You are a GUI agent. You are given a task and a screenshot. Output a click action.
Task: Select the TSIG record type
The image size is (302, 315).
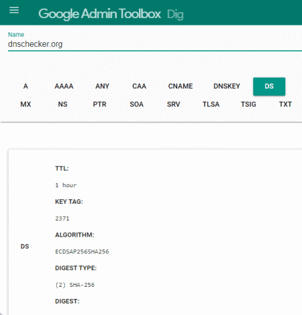pos(248,105)
